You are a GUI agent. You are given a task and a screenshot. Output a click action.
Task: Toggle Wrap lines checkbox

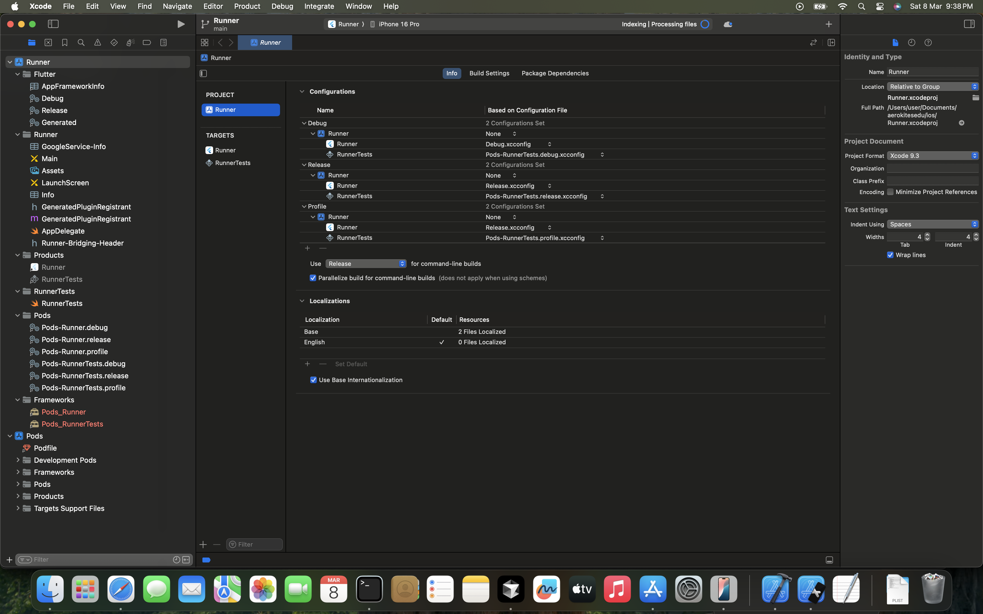(x=890, y=255)
